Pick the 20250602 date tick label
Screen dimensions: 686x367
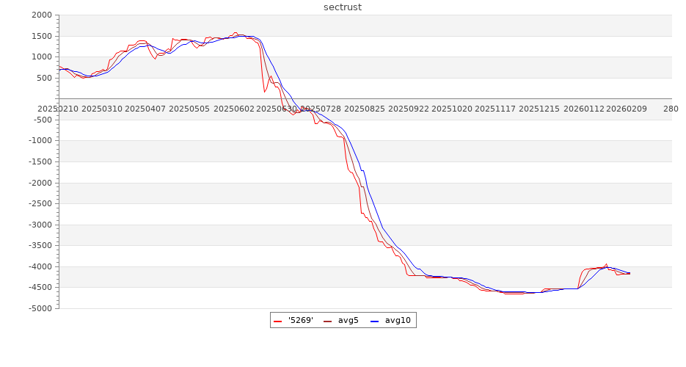(x=233, y=108)
